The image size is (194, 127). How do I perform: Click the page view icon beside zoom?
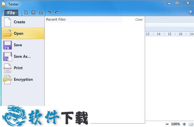pyautogui.click(x=191, y=124)
